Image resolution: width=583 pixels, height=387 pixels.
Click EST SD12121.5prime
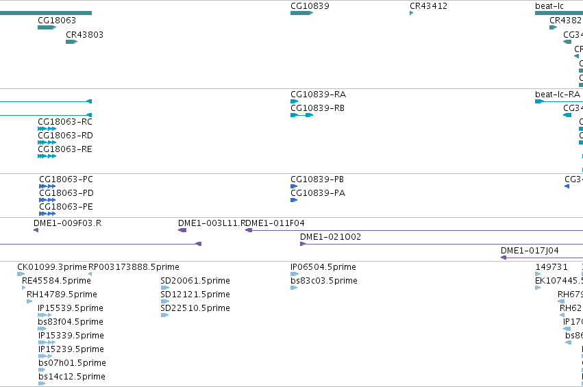click(x=195, y=295)
